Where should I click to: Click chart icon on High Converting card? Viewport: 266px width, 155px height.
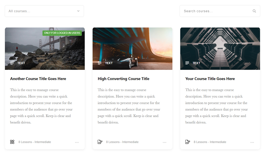click(x=100, y=142)
